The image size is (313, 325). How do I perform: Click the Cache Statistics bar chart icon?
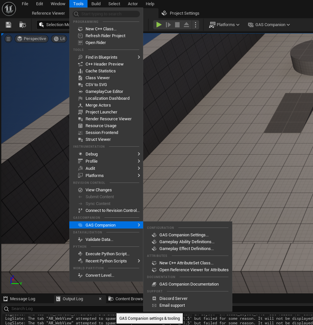80,71
